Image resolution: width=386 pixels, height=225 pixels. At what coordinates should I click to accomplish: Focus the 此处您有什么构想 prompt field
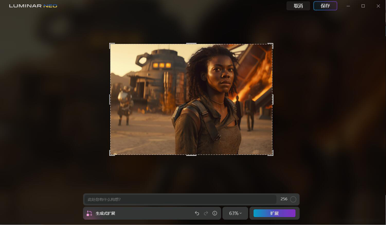(181, 199)
